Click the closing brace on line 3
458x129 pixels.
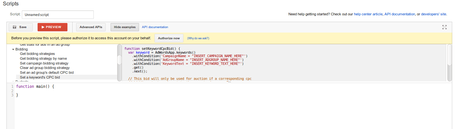pyautogui.click(x=17, y=95)
